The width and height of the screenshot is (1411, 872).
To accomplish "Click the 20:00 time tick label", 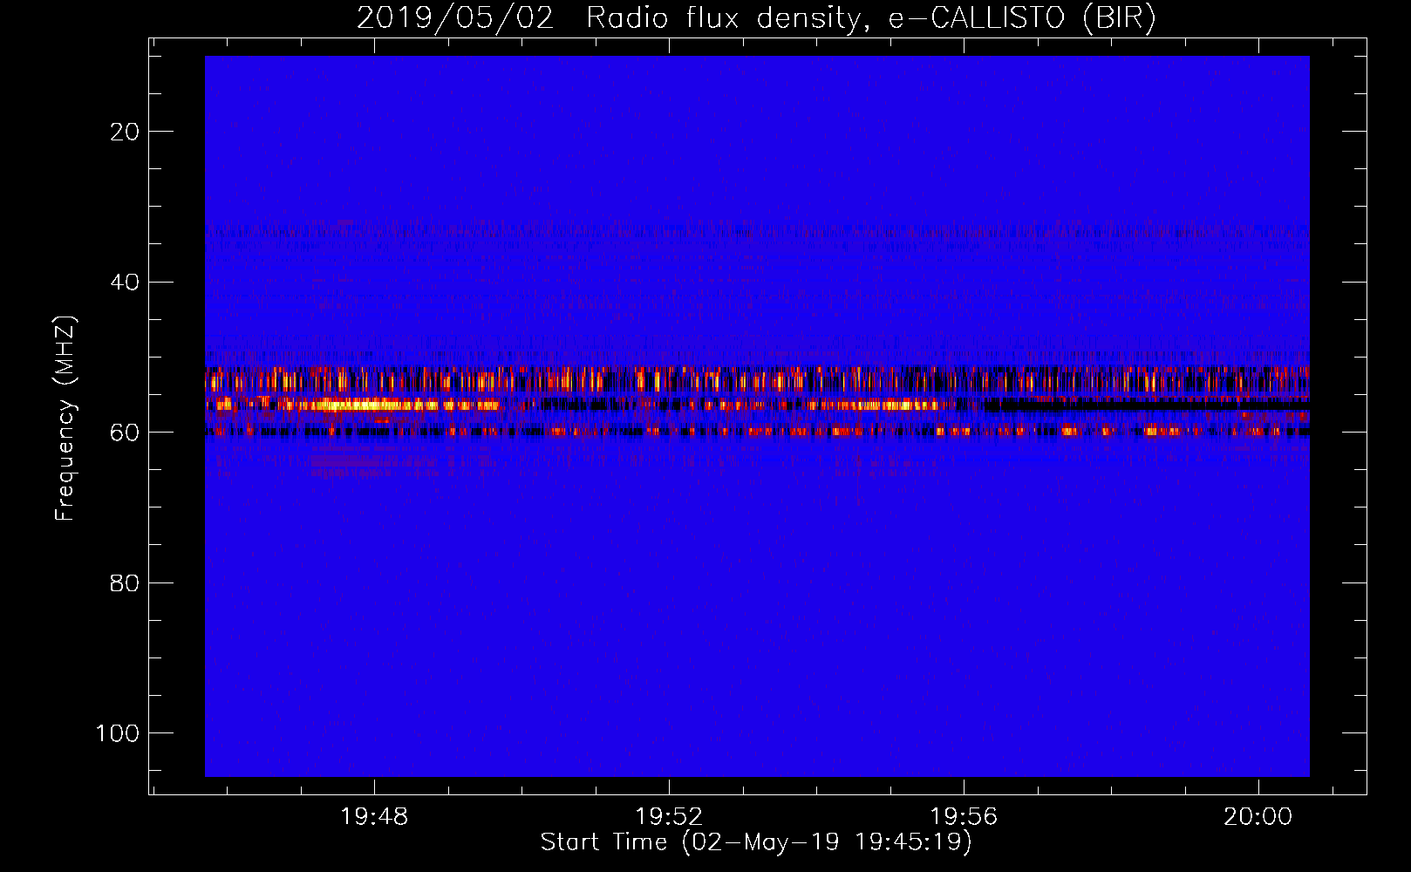I will click(1258, 817).
